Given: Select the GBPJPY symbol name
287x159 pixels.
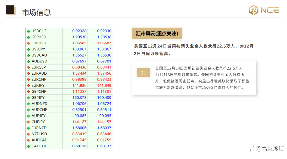Looking at the screenshot, I should click(x=38, y=97).
